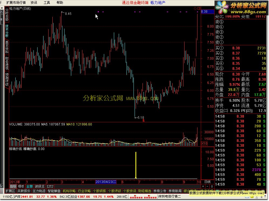Close the side panel with the x icon

(2, 8)
